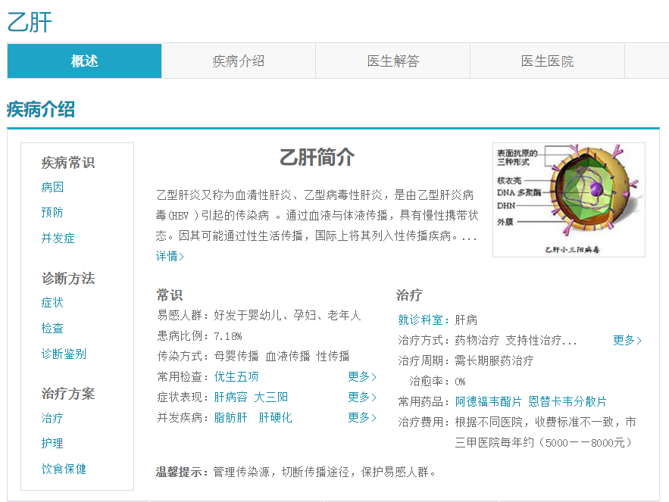View the 预防 page
Screen dimensions: 669x502
click(x=52, y=212)
